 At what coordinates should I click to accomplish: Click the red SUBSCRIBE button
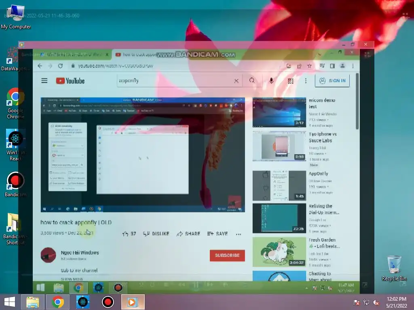(227, 256)
